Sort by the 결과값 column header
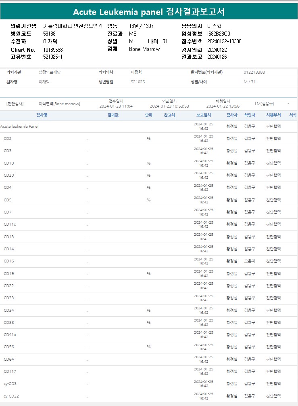Screen dimensions: 298x406 tap(113, 115)
